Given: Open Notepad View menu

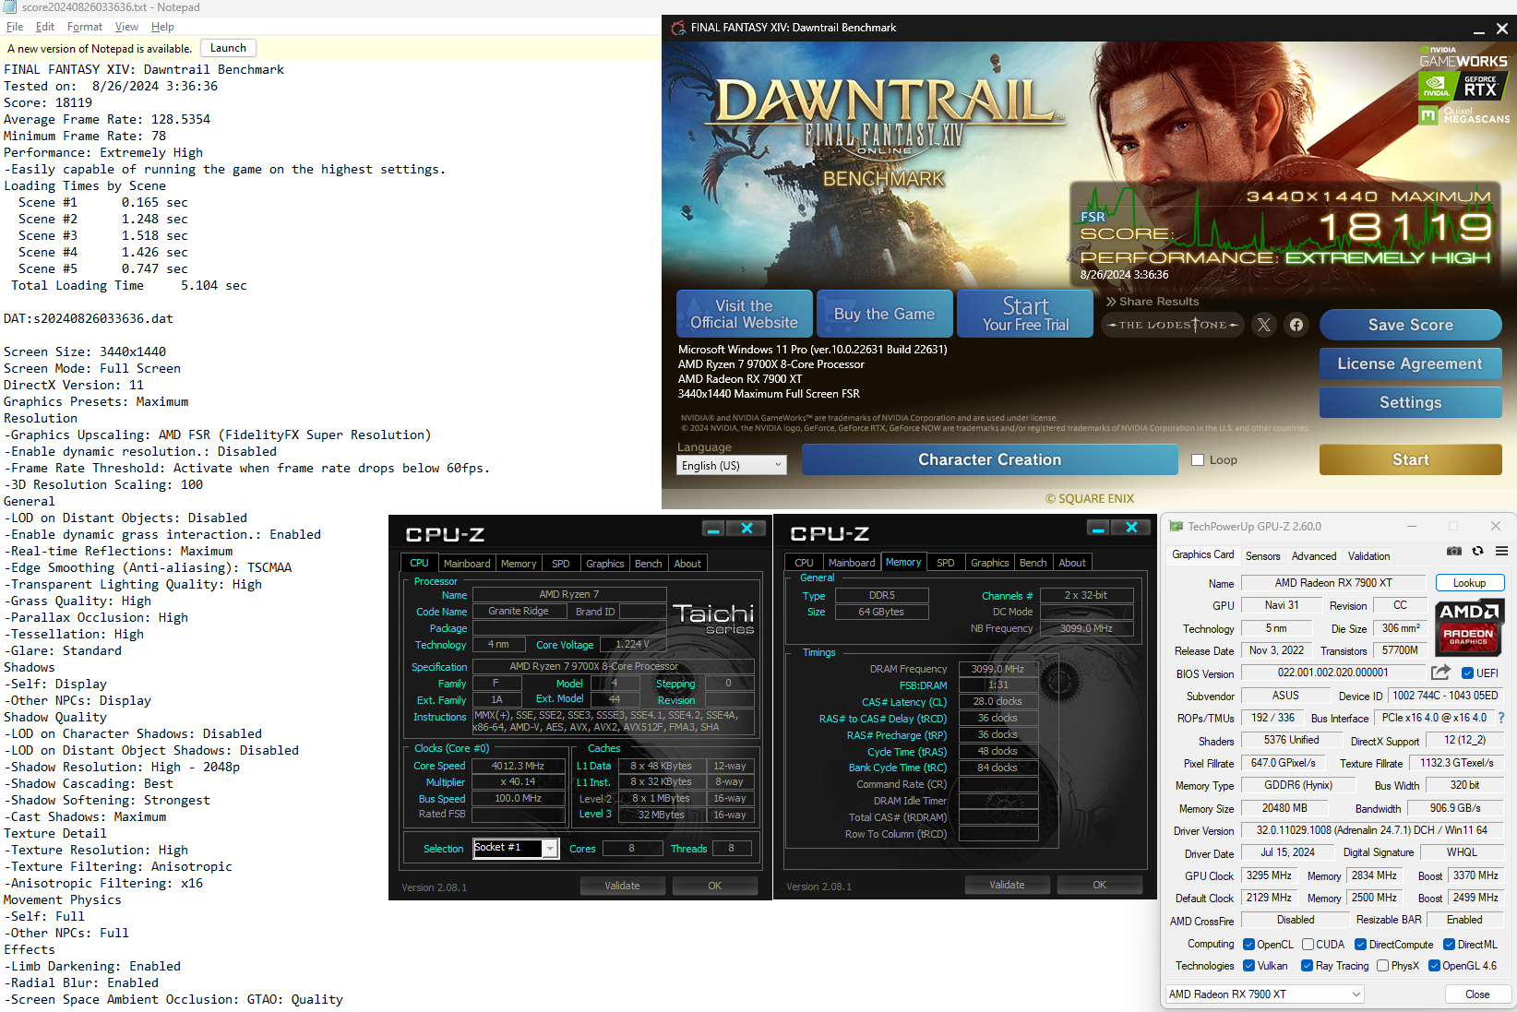Looking at the screenshot, I should [126, 27].
